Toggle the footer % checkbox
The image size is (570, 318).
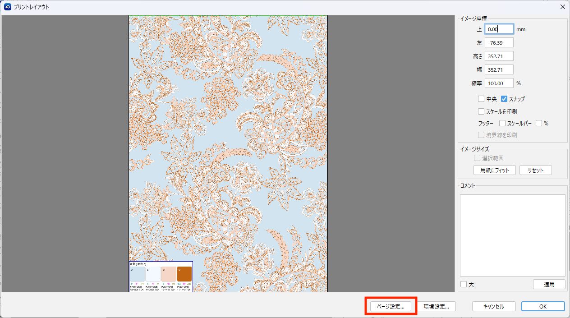click(x=538, y=123)
